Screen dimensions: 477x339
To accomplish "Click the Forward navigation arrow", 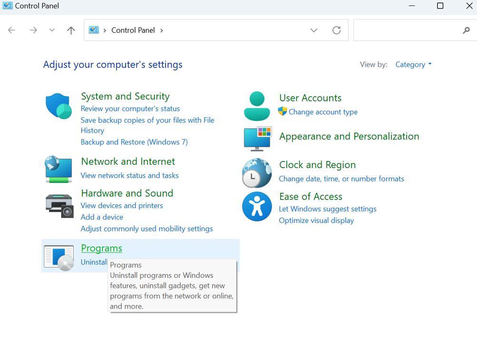I will pyautogui.click(x=33, y=30).
